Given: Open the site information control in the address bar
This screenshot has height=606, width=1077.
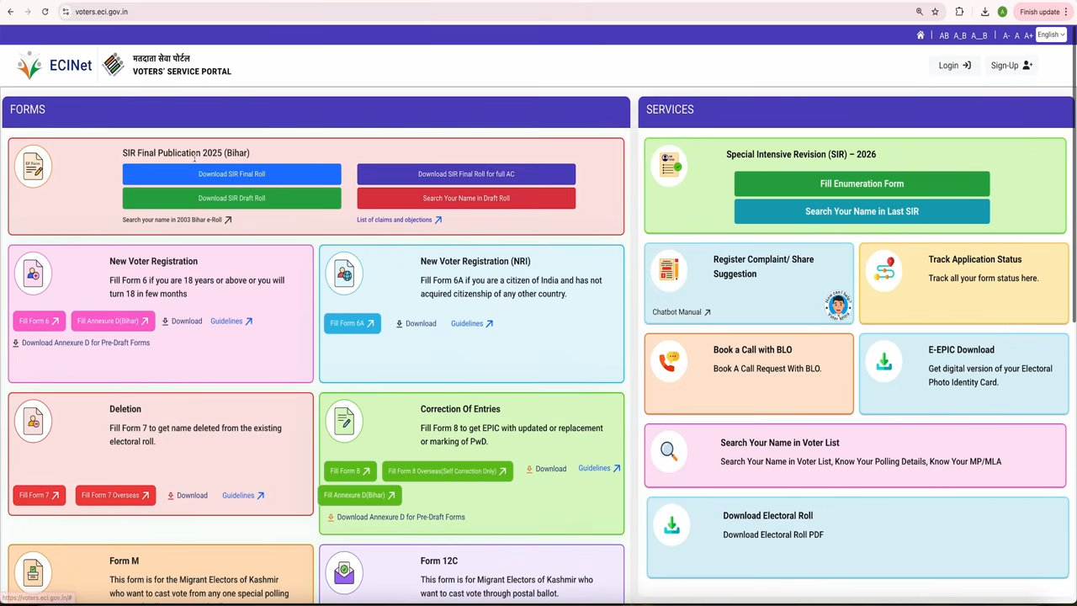Looking at the screenshot, I should (66, 12).
